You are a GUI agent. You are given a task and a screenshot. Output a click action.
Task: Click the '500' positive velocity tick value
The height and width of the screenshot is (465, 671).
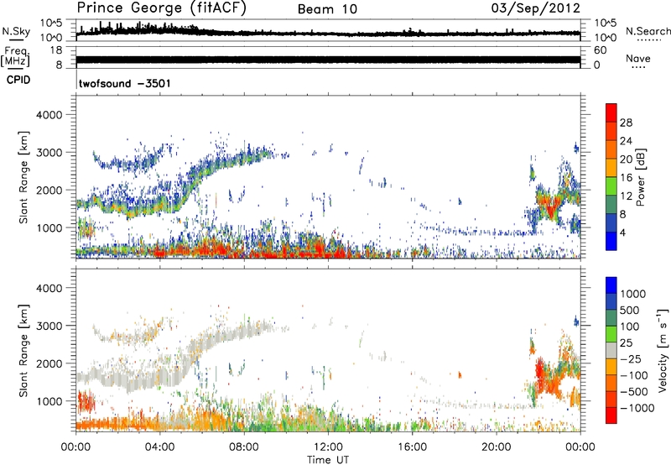click(629, 310)
